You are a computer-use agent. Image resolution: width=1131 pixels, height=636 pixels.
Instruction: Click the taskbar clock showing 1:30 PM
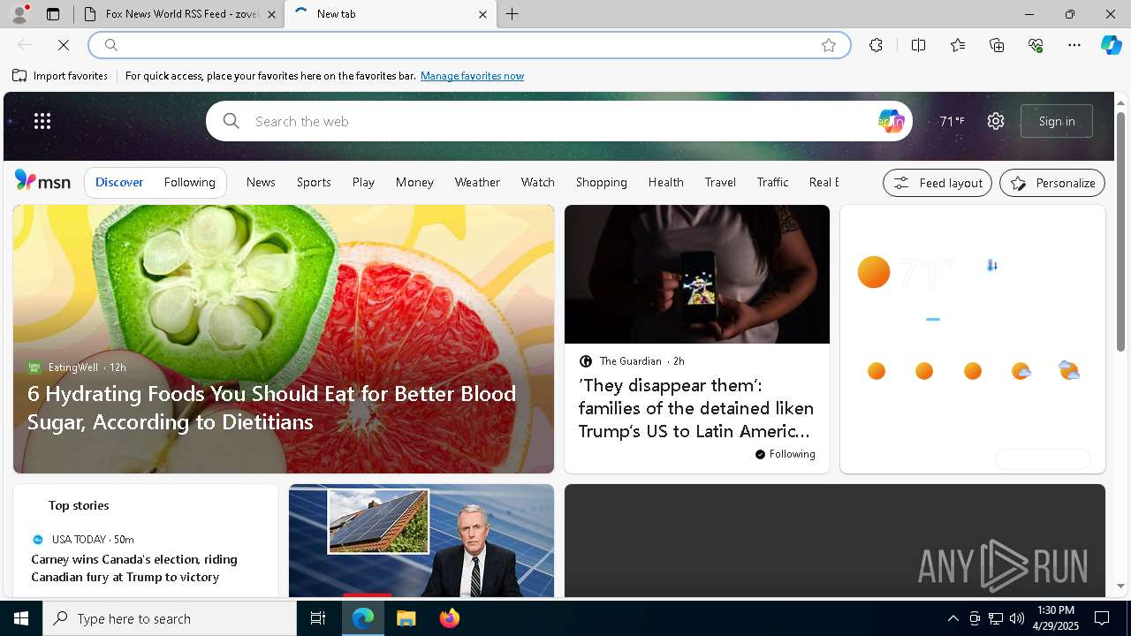click(1056, 618)
